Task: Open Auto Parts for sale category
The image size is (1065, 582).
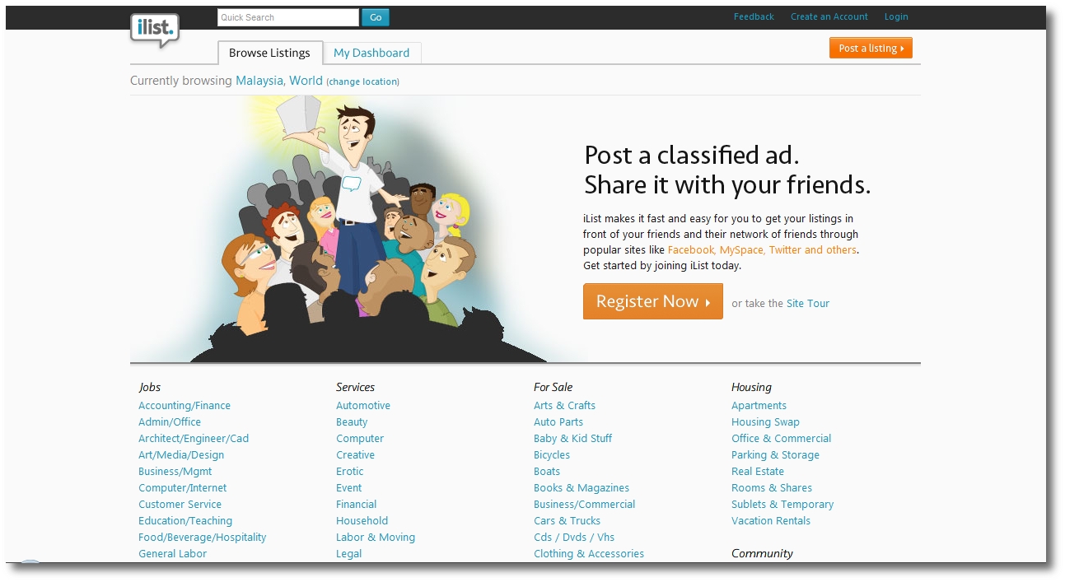Action: (x=558, y=422)
